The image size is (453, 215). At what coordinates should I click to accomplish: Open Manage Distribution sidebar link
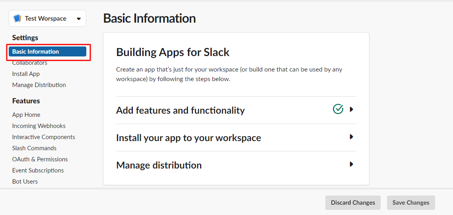tap(39, 85)
